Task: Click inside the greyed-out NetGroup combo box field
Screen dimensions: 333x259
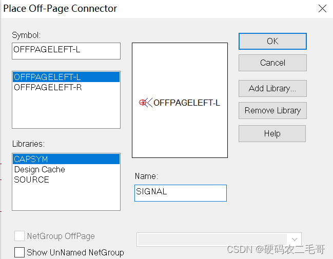Action: click(x=212, y=240)
